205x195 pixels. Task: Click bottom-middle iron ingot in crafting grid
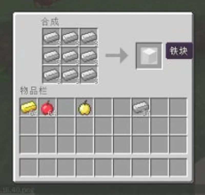(70, 75)
